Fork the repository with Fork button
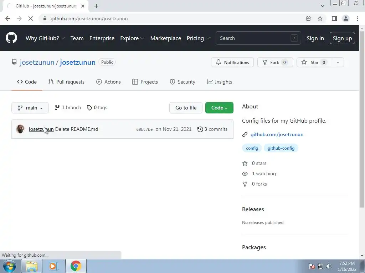This screenshot has width=365, height=273. tap(275, 62)
